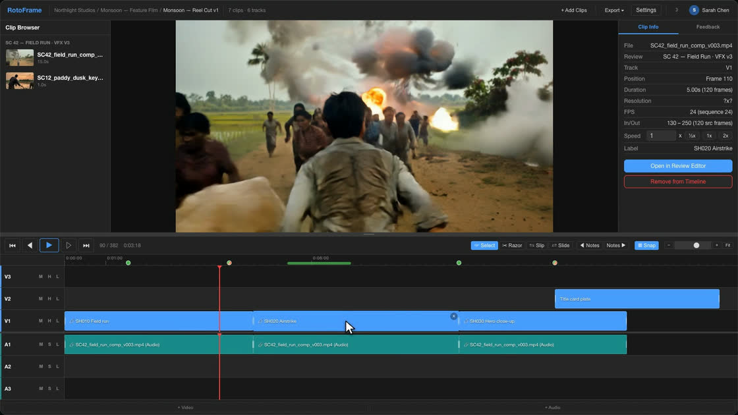Toggle the Snap option
The height and width of the screenshot is (415, 738).
point(646,245)
